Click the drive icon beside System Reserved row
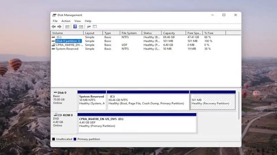Image resolution: width=277 pixels, height=155 pixels. [x=53, y=49]
